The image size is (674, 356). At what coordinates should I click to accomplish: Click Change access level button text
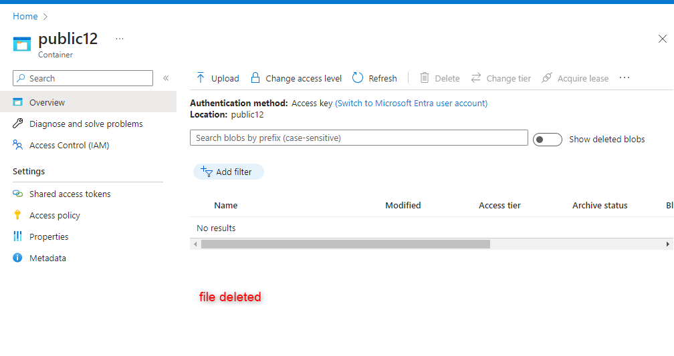point(304,79)
